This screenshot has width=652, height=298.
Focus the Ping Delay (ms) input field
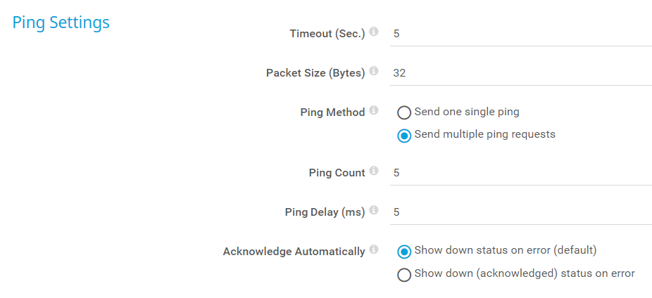tap(520, 212)
